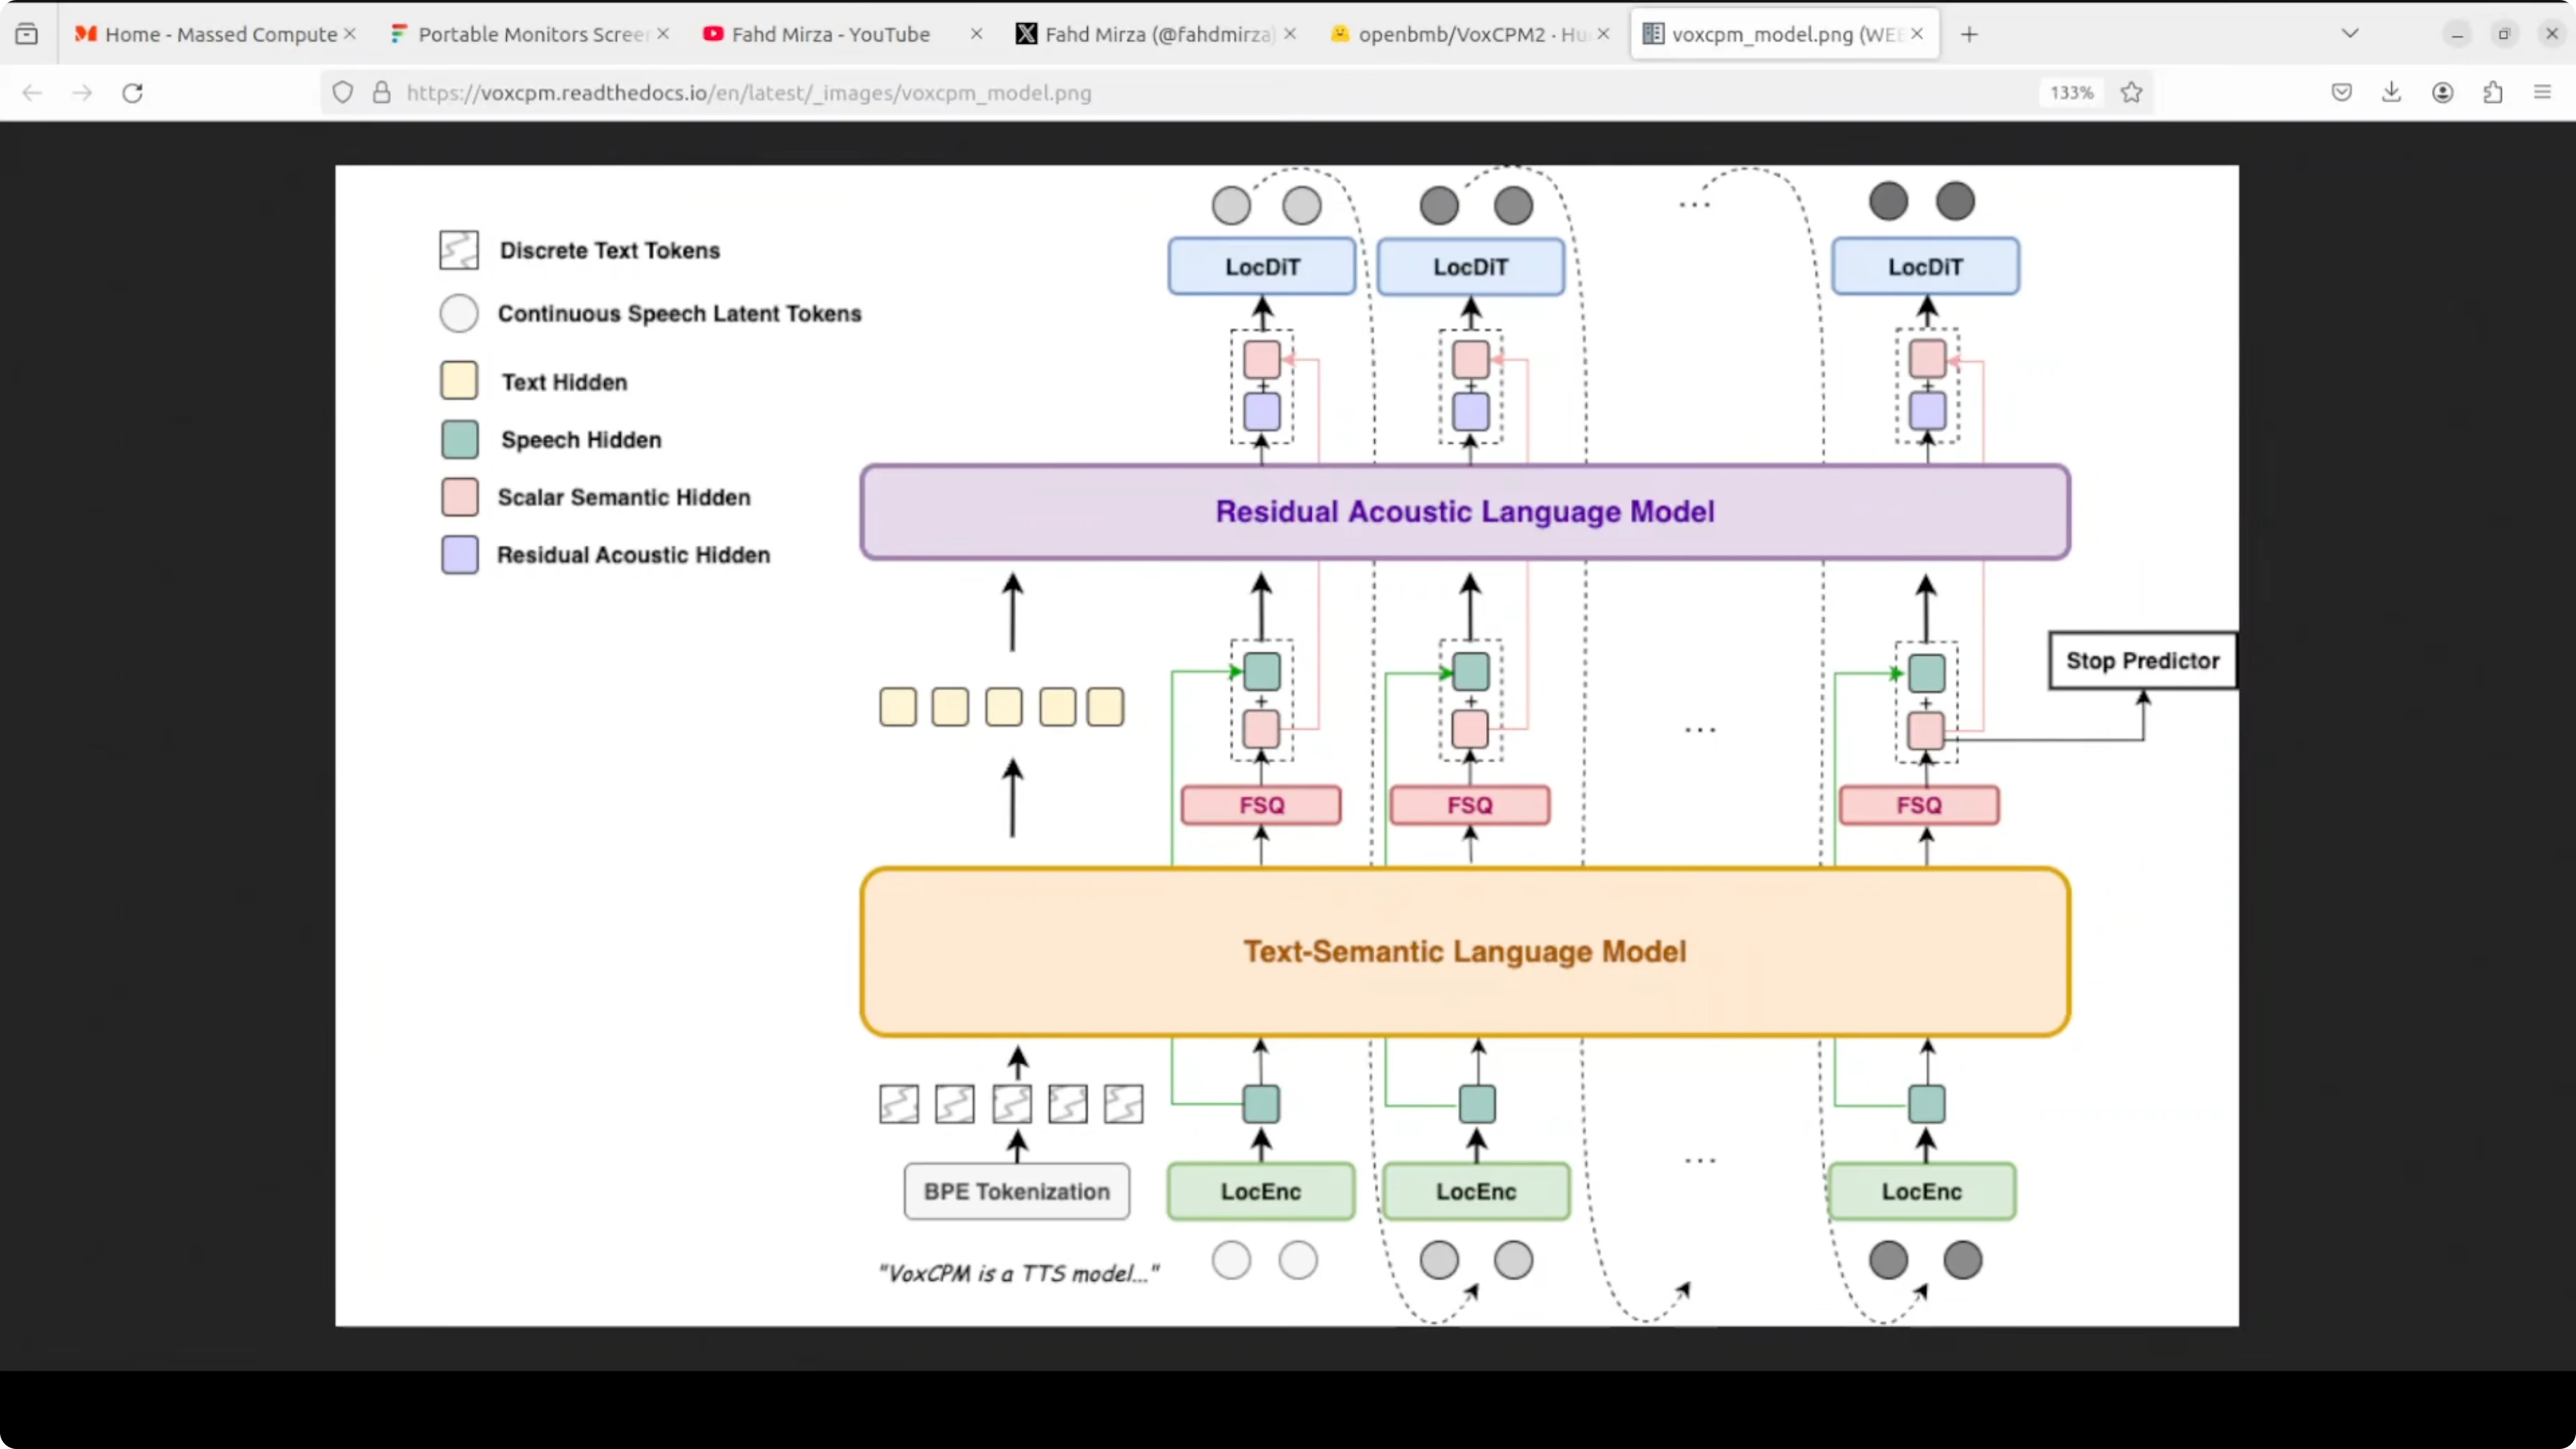Expand the list all tabs chevron
This screenshot has width=2576, height=1449.
(2350, 34)
